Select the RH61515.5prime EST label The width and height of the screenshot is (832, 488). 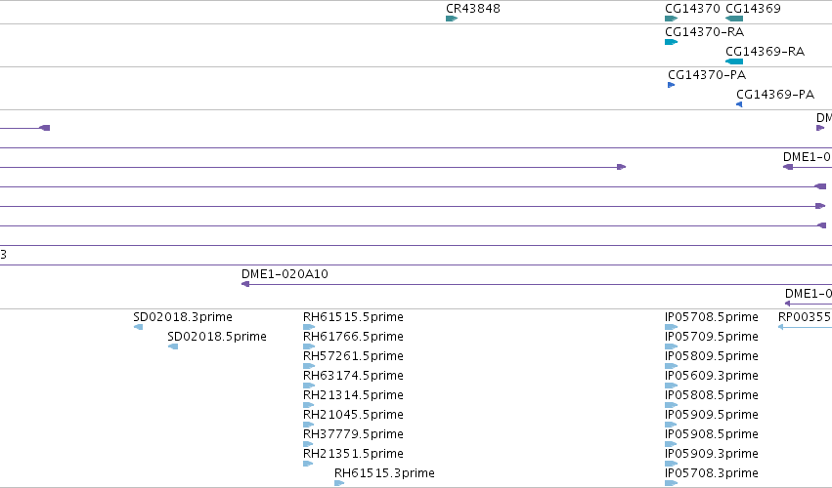tap(353, 317)
